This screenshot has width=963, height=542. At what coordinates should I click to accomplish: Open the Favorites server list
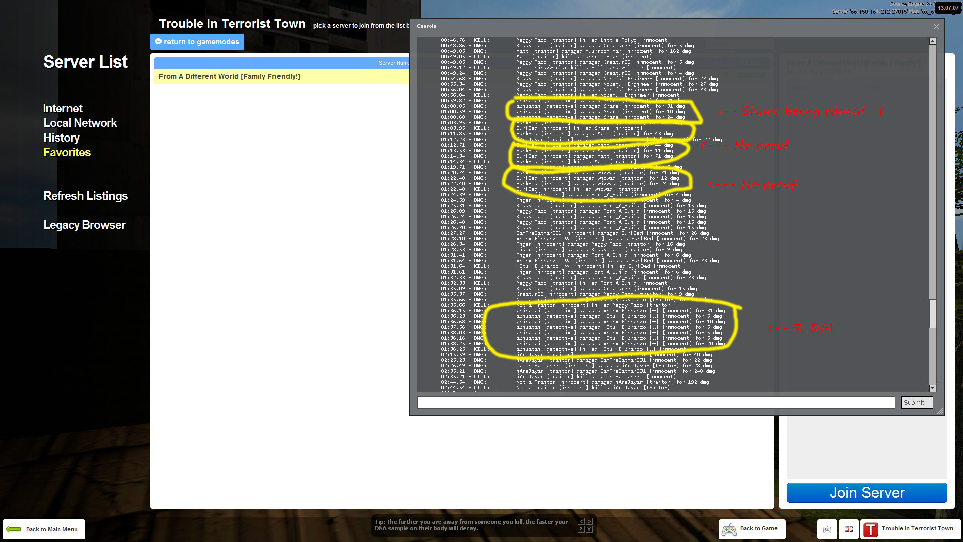[x=67, y=152]
